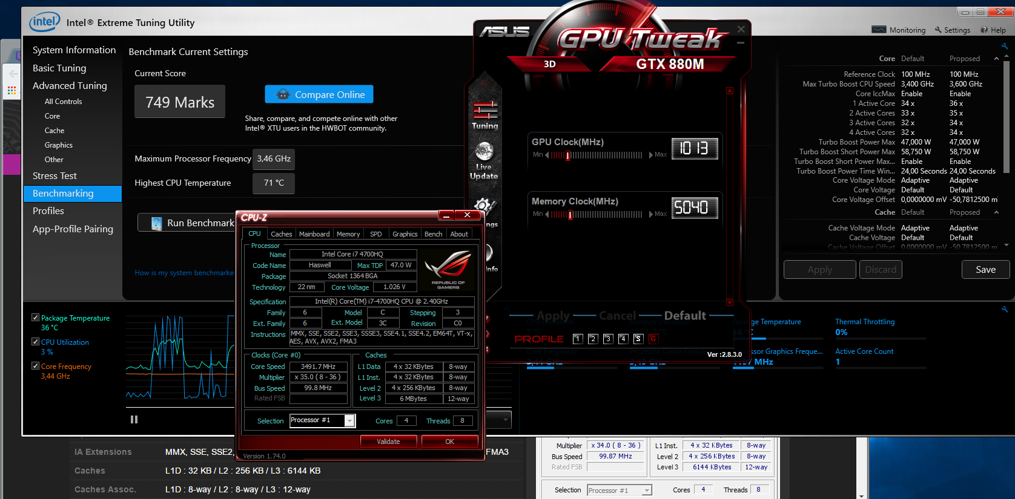Collapse the Core settings group

[x=996, y=59]
